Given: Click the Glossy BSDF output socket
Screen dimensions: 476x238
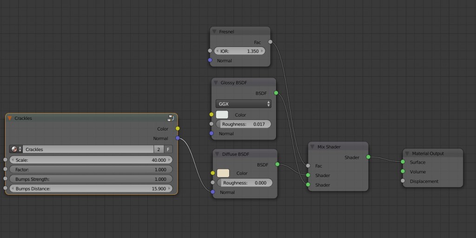Looking at the screenshot, I should click(x=276, y=93).
